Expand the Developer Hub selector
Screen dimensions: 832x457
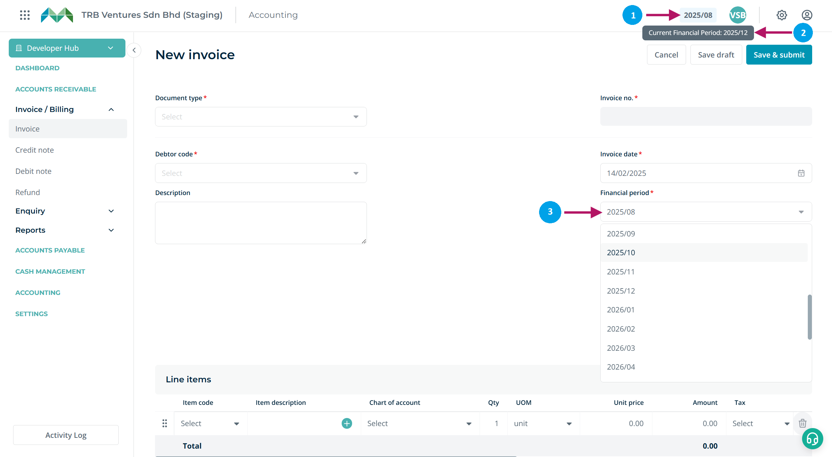[x=67, y=48]
